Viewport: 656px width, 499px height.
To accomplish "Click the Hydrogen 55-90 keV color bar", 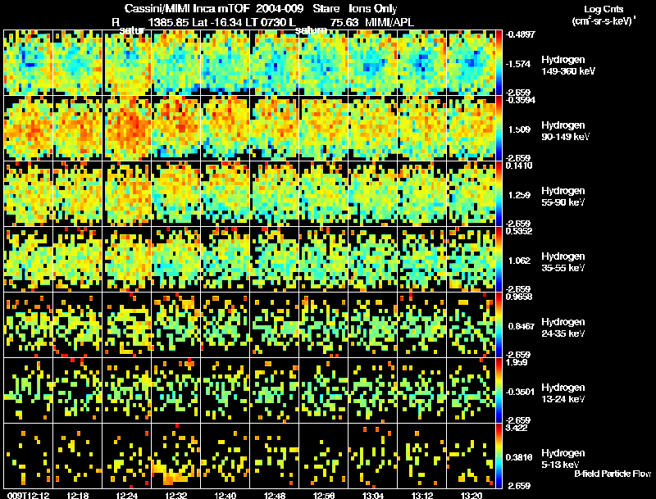I will tap(499, 194).
